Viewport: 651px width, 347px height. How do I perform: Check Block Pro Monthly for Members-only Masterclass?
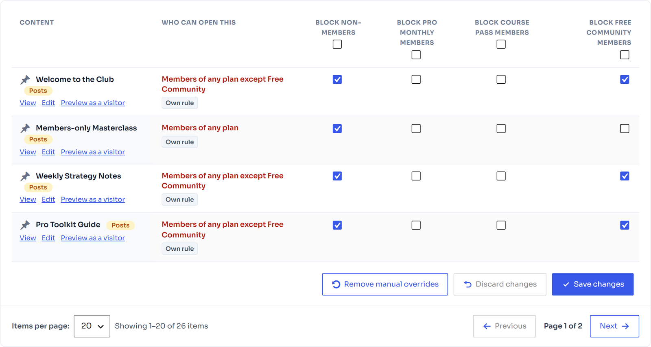[x=416, y=128]
